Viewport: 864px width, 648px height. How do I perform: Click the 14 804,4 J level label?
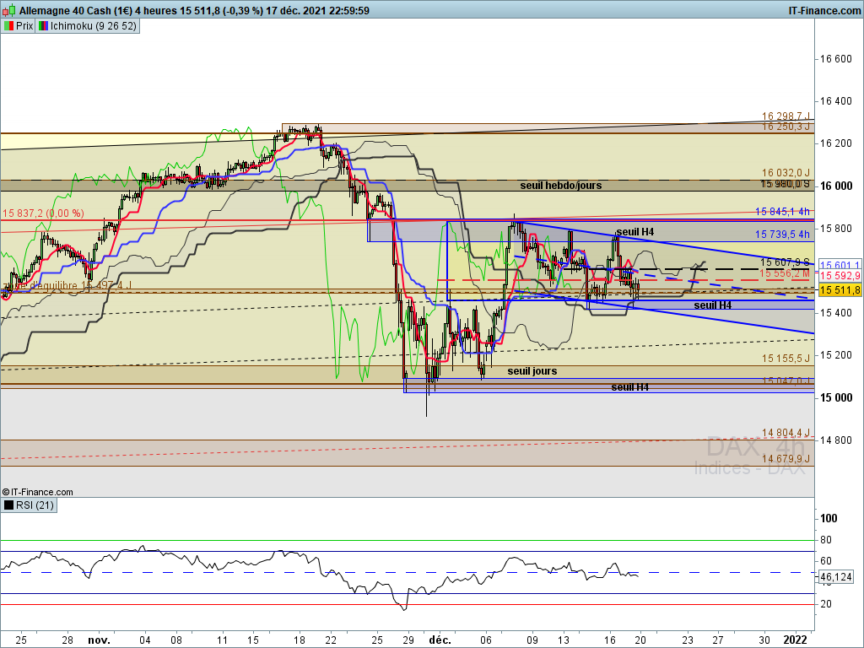[x=786, y=433]
